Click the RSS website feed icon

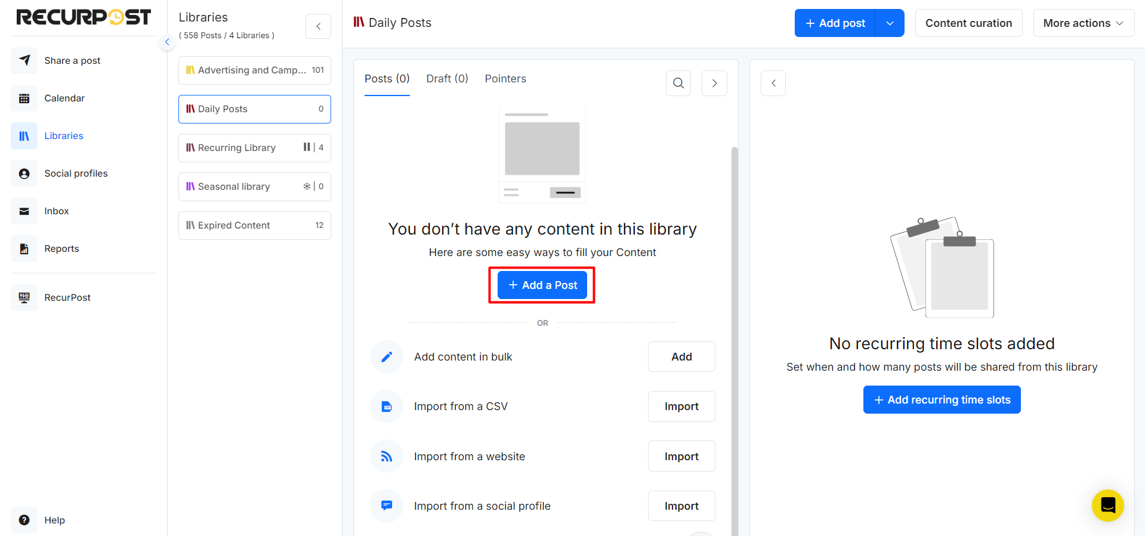(x=387, y=457)
